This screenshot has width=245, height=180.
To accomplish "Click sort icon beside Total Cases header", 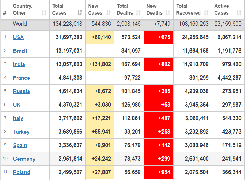I will tap(80, 13).
